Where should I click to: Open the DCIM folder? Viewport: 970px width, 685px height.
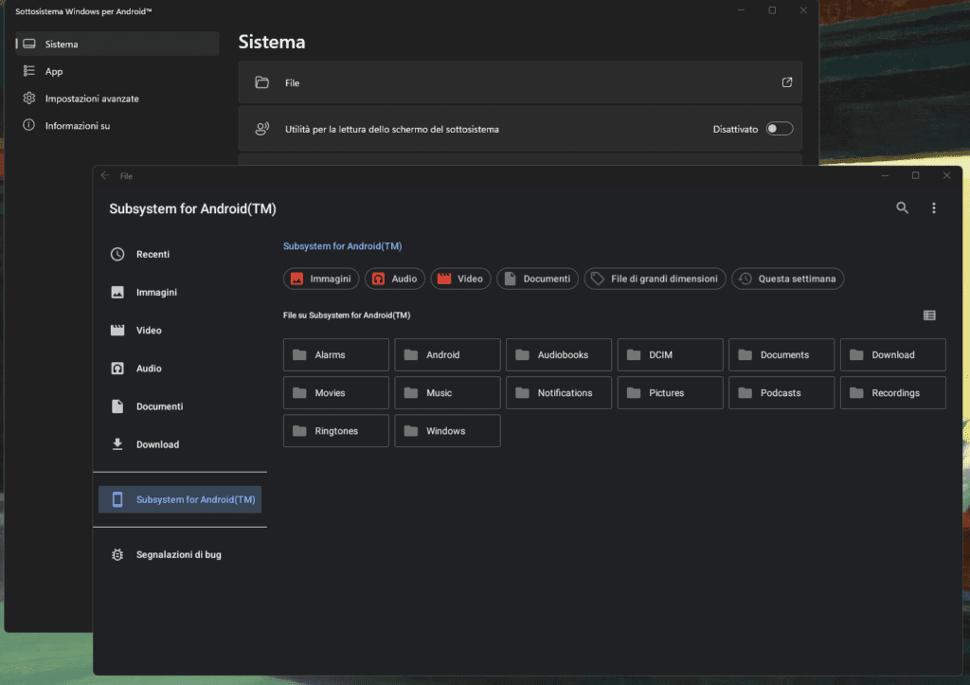pos(670,354)
